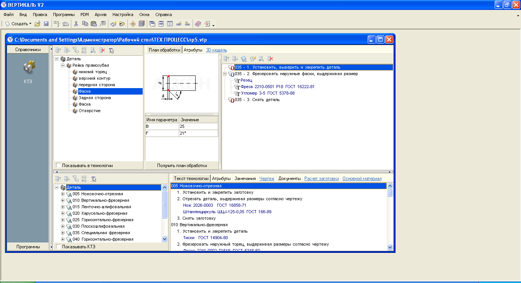This screenshot has height=283, width=521.
Task: Click the value cell 21° for parameter F
Action: (198, 133)
